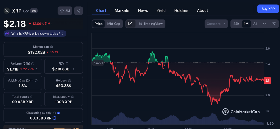Expand the time range chevron dropdown
This screenshot has height=129, width=280.
[264, 24]
